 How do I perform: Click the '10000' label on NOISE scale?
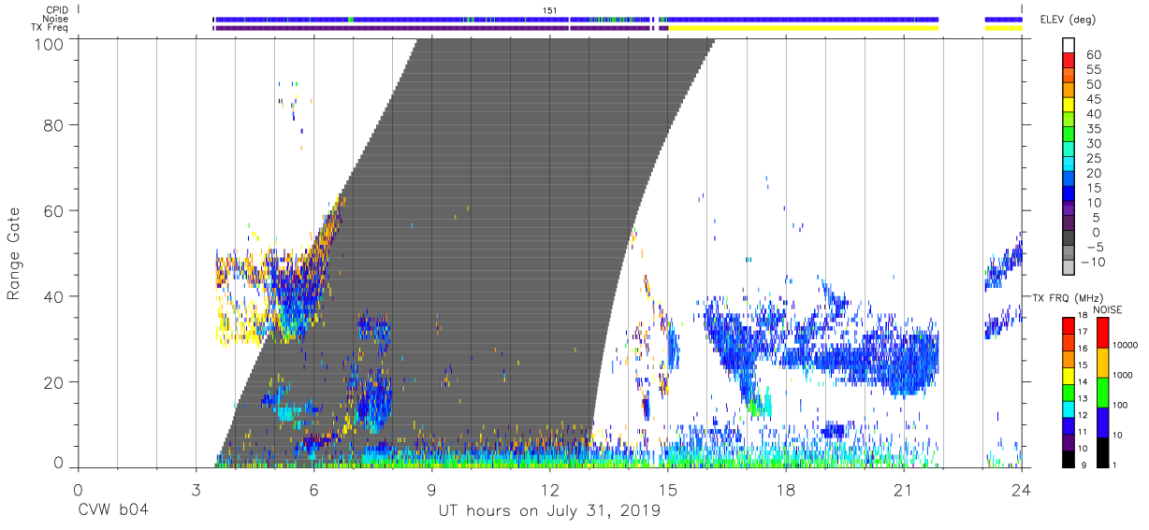(x=1127, y=347)
